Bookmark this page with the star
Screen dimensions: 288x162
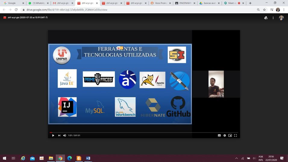point(265,10)
